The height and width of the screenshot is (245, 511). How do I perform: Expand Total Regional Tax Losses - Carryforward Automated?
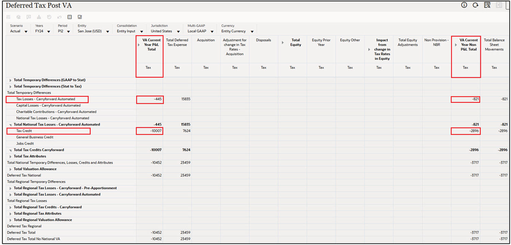pyautogui.click(x=11, y=195)
